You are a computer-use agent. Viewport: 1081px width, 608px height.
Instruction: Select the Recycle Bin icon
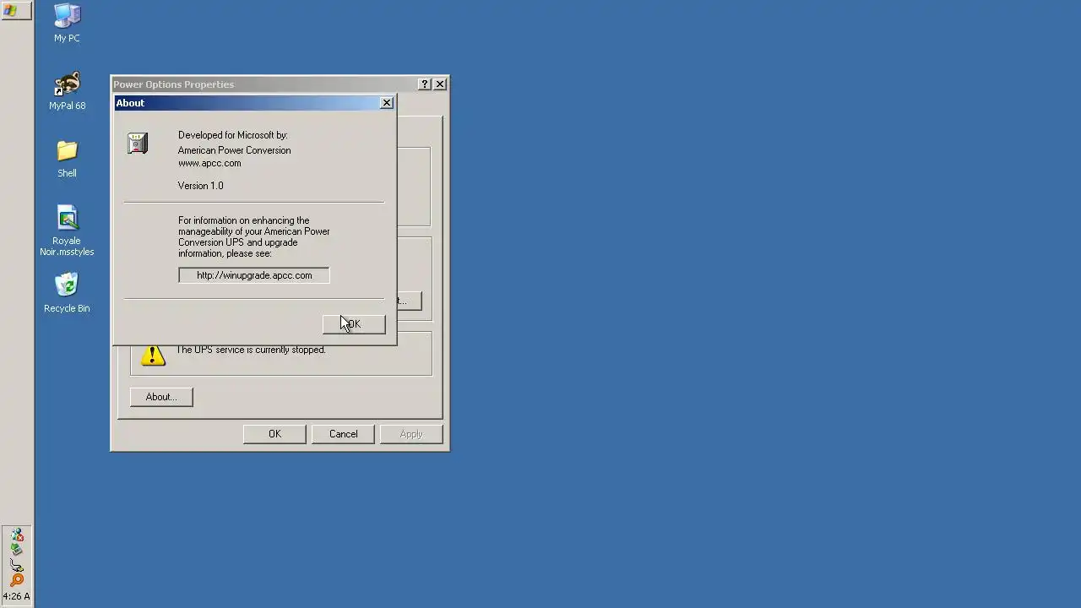(67, 293)
